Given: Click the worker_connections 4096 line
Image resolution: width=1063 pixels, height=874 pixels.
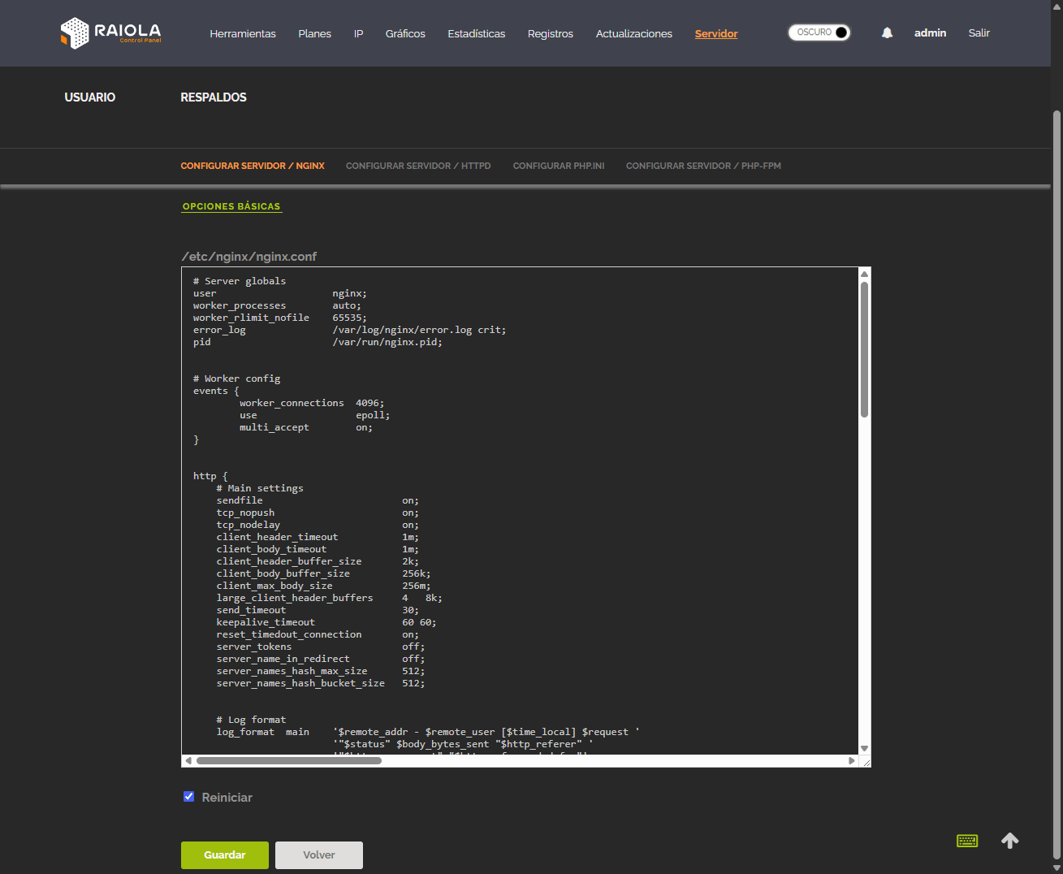Looking at the screenshot, I should pos(312,403).
